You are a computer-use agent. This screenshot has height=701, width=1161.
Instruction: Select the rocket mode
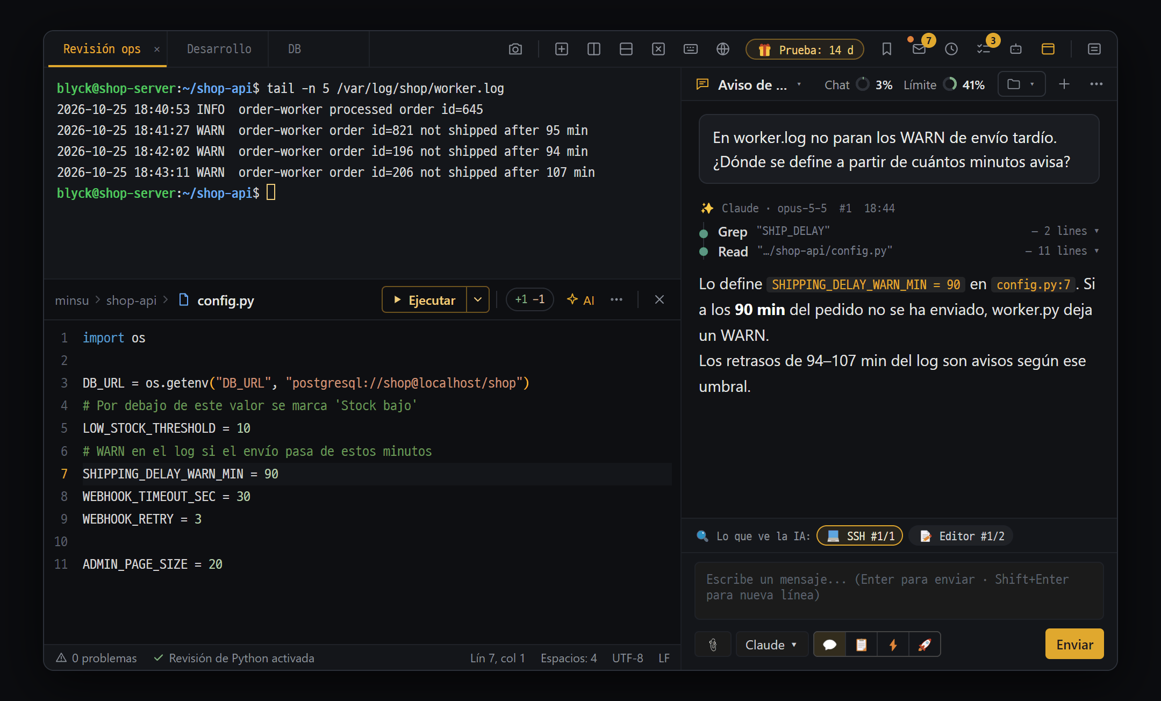coord(924,644)
